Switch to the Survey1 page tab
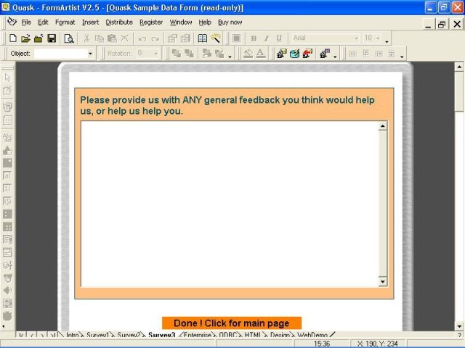Viewport: 465px width, 348px height. 97,335
